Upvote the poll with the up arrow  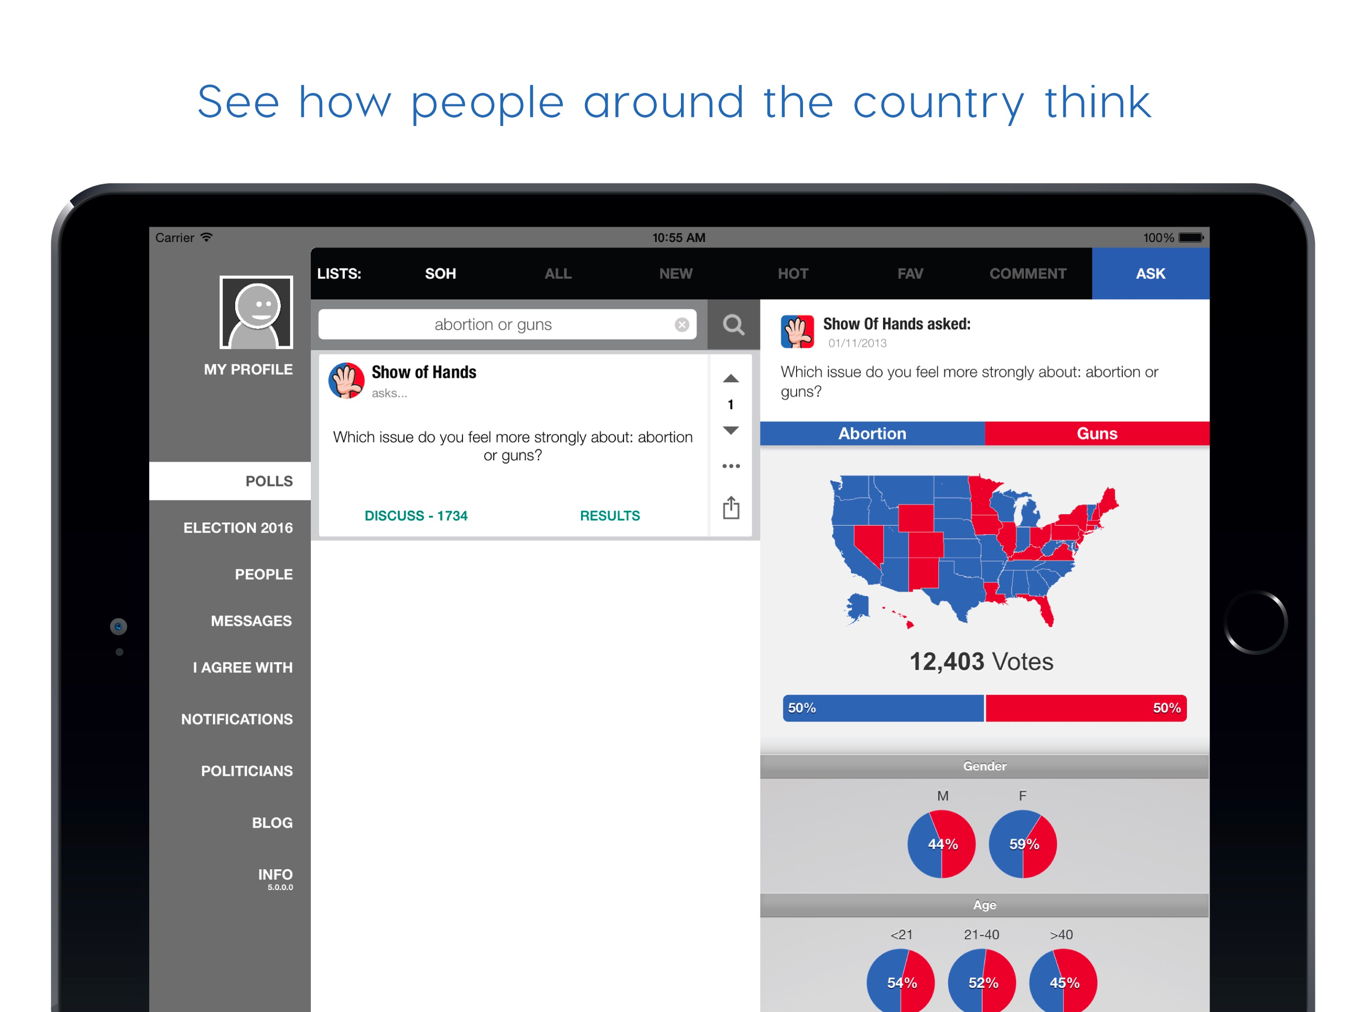[730, 379]
